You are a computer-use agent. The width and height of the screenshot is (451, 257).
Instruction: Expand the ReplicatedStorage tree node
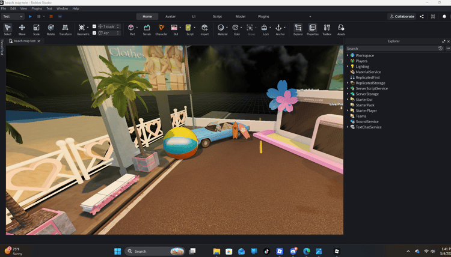348,83
